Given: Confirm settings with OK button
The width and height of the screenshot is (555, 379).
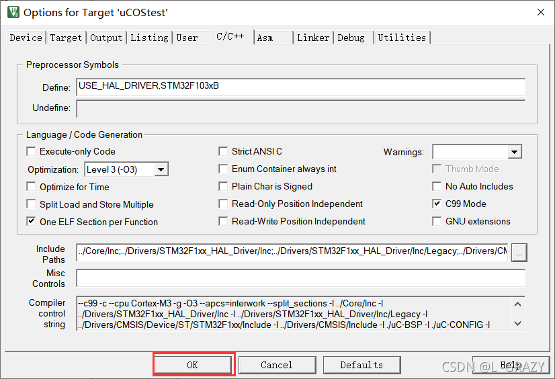Looking at the screenshot, I should [x=193, y=365].
